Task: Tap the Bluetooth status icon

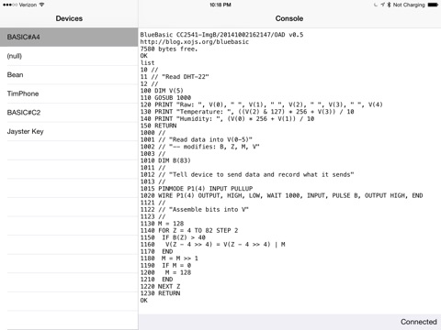Action: pos(389,5)
